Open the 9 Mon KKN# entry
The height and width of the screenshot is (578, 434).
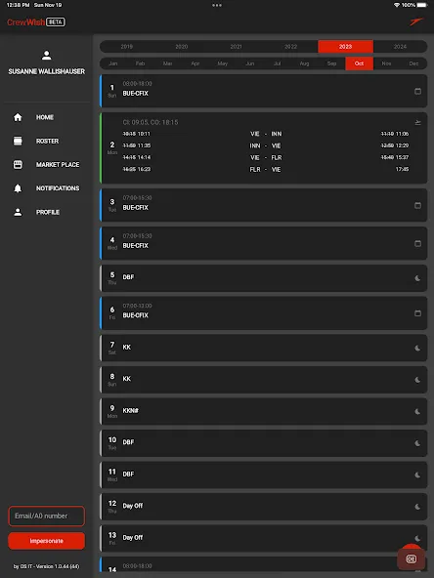(264, 411)
